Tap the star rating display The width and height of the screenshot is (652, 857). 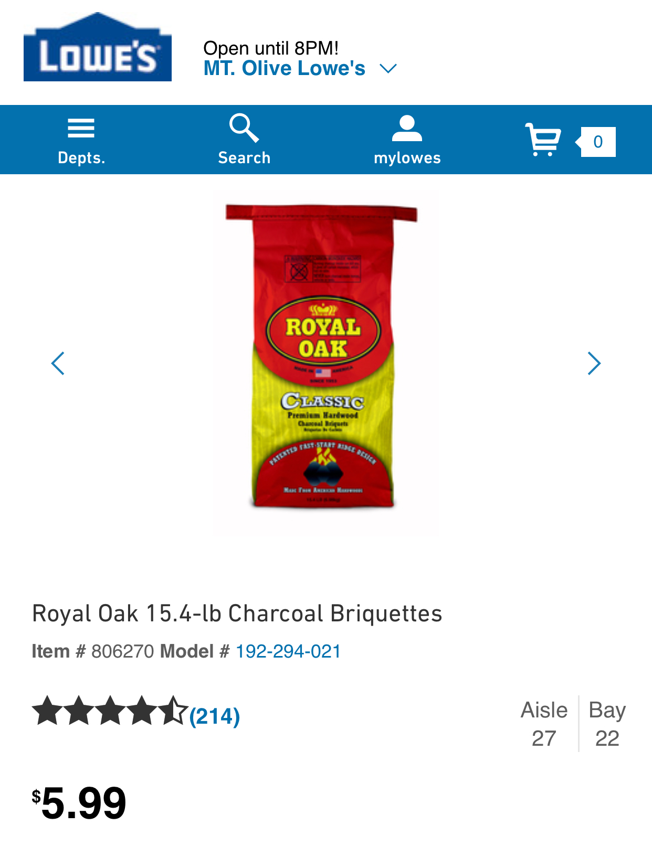pos(110,711)
